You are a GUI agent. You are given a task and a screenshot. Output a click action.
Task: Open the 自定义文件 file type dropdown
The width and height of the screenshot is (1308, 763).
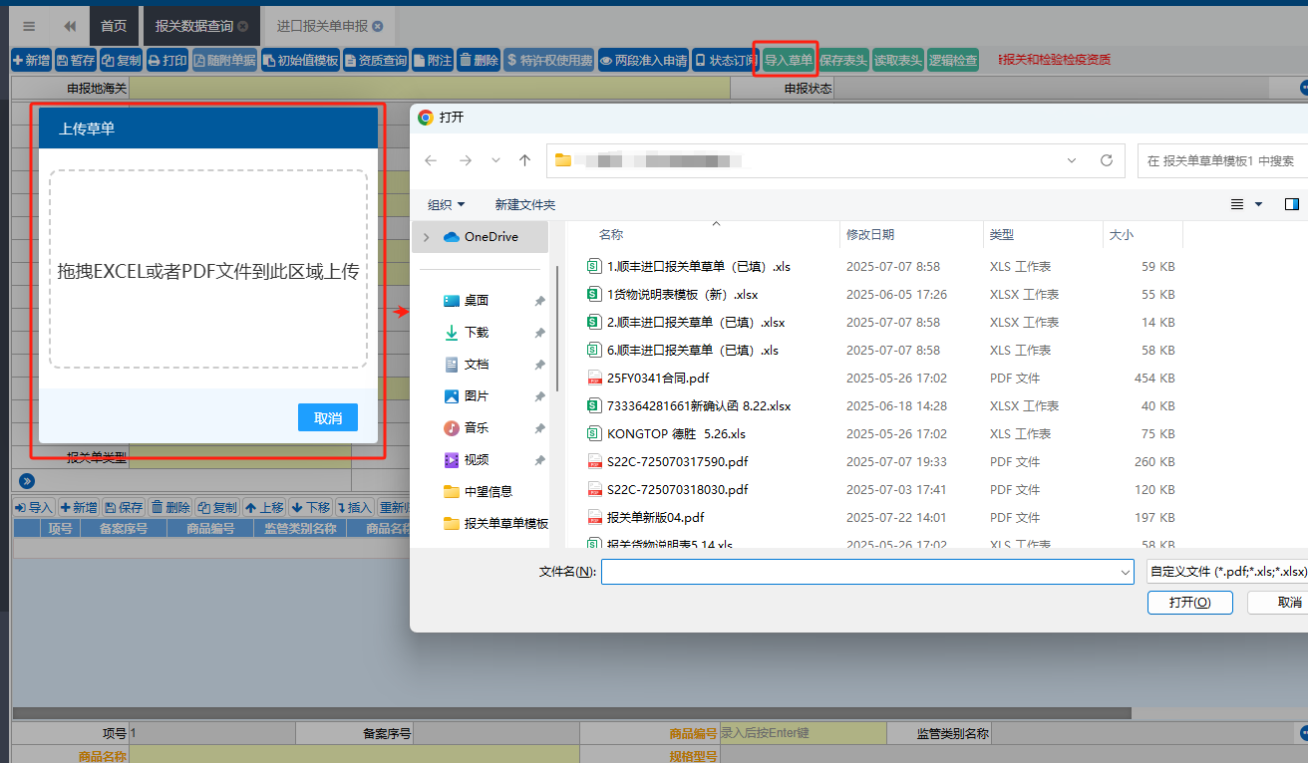tap(1224, 572)
